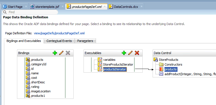
Task: Click the Start Page help icon
Action: pyautogui.click(x=5, y=6)
